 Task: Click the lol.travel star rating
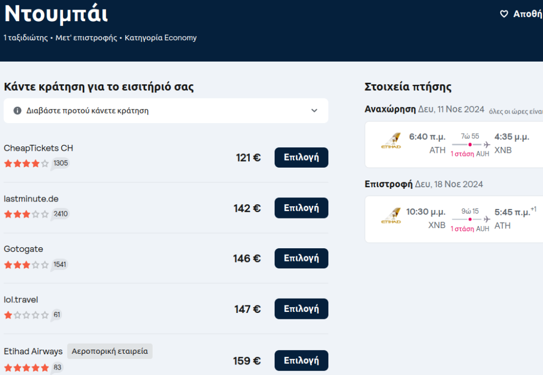coord(27,315)
